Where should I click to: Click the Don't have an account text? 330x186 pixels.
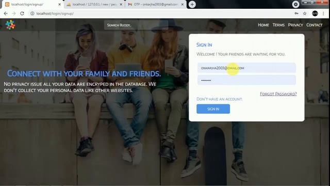coord(219,99)
